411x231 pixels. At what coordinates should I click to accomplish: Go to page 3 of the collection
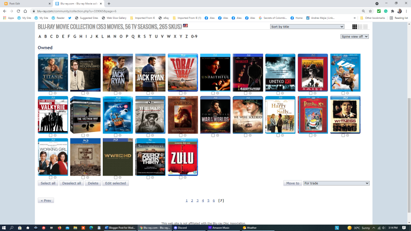click(197, 201)
